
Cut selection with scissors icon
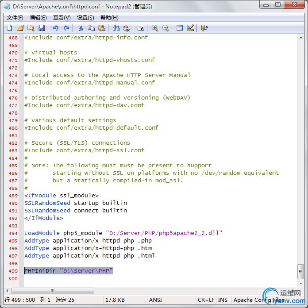tap(81, 28)
